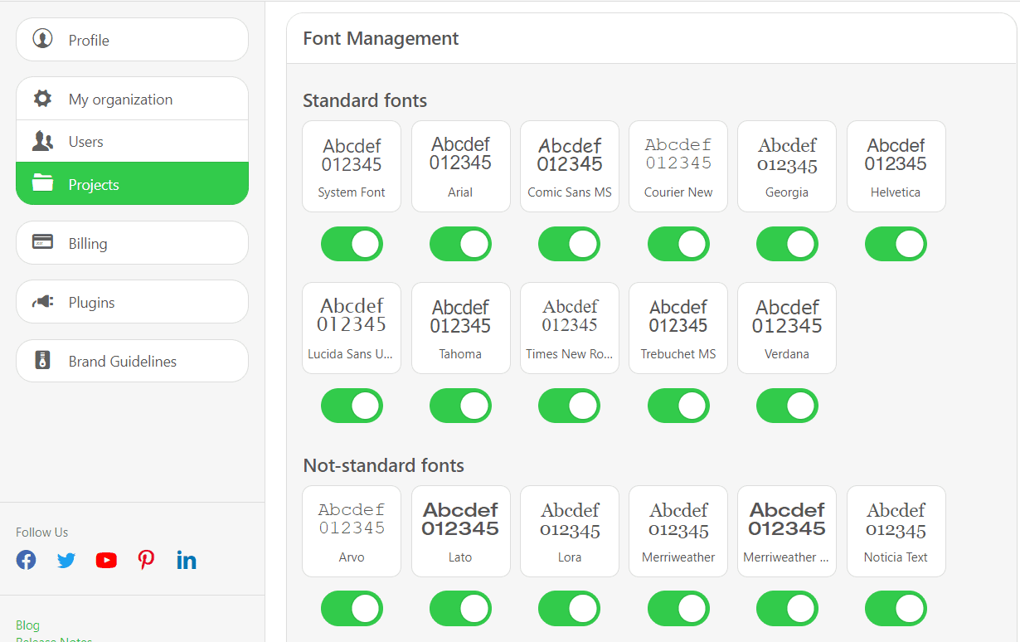Disable the Merriweather font toggle
The height and width of the screenshot is (642, 1020).
pos(678,608)
